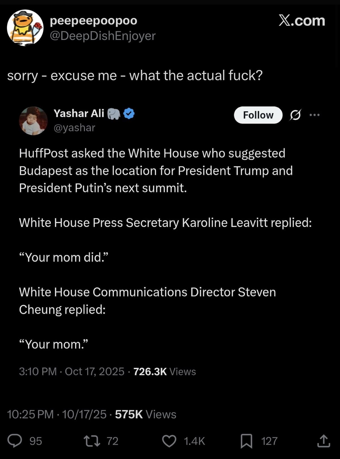Click the reply comment bubble icon
340x459 pixels.
pos(15,441)
